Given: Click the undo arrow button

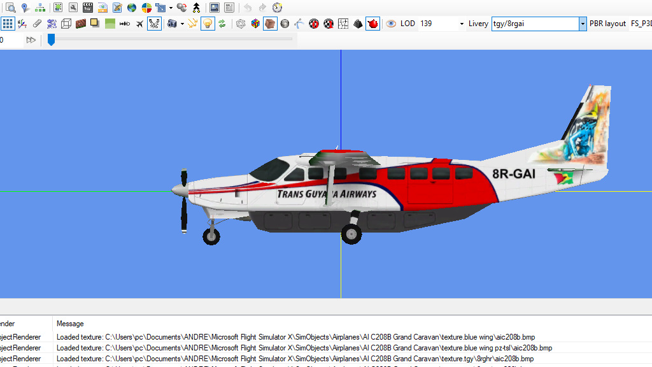Looking at the screenshot, I should [x=248, y=8].
